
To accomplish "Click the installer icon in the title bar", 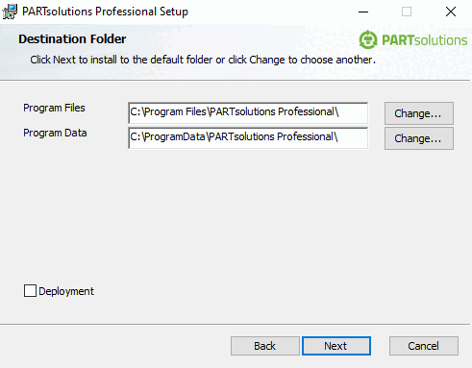I will (10, 12).
